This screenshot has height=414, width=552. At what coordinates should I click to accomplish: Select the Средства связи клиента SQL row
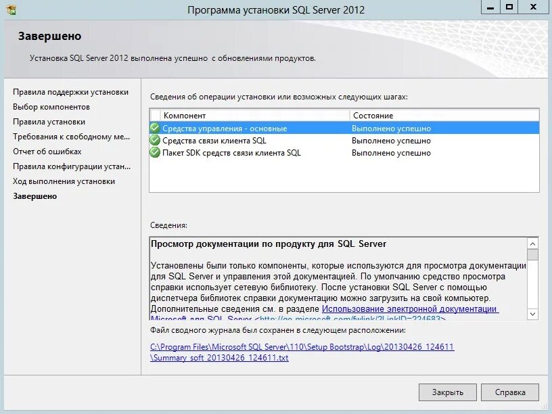point(344,141)
